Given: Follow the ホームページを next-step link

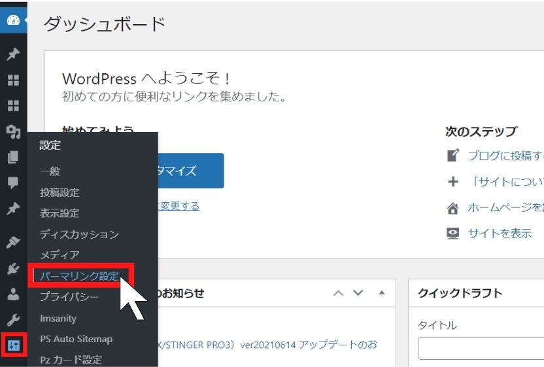Looking at the screenshot, I should click(x=506, y=207).
